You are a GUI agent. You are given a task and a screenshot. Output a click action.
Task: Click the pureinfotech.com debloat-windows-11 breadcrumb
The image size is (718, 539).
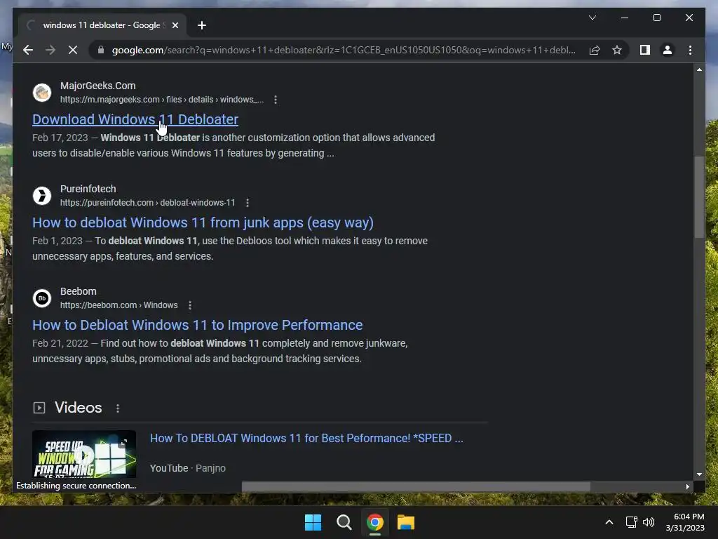tap(147, 203)
